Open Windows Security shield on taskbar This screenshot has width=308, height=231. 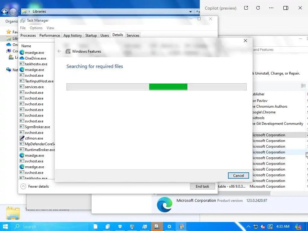pyautogui.click(x=120, y=226)
